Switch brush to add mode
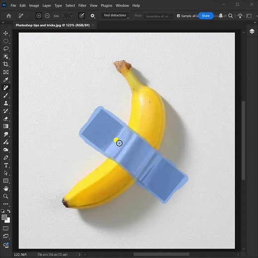Image resolution: width=258 pixels, height=258 pixels. point(39,16)
